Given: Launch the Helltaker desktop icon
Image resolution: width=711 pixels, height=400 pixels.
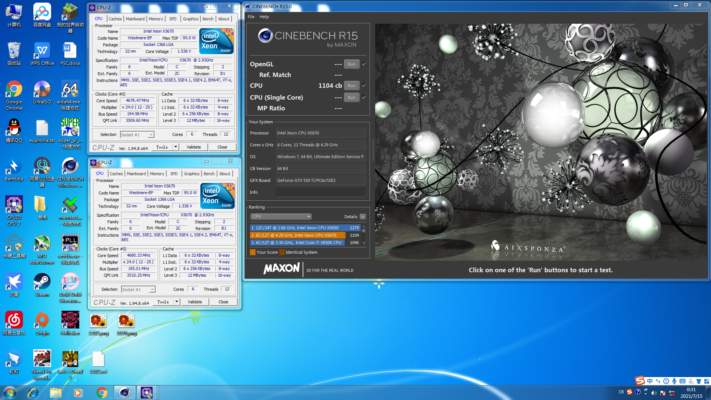Looking at the screenshot, I should 70,324.
